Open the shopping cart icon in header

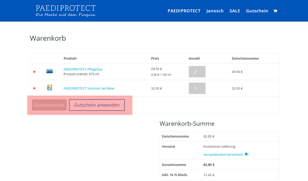[275, 11]
